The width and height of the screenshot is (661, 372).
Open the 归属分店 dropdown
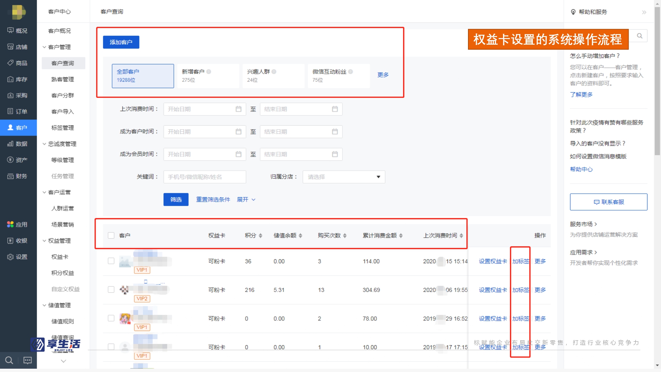pyautogui.click(x=344, y=177)
